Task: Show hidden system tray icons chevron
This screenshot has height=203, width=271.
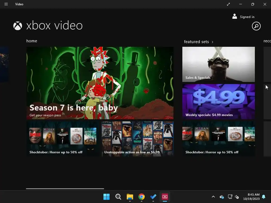Action: pyautogui.click(x=213, y=197)
